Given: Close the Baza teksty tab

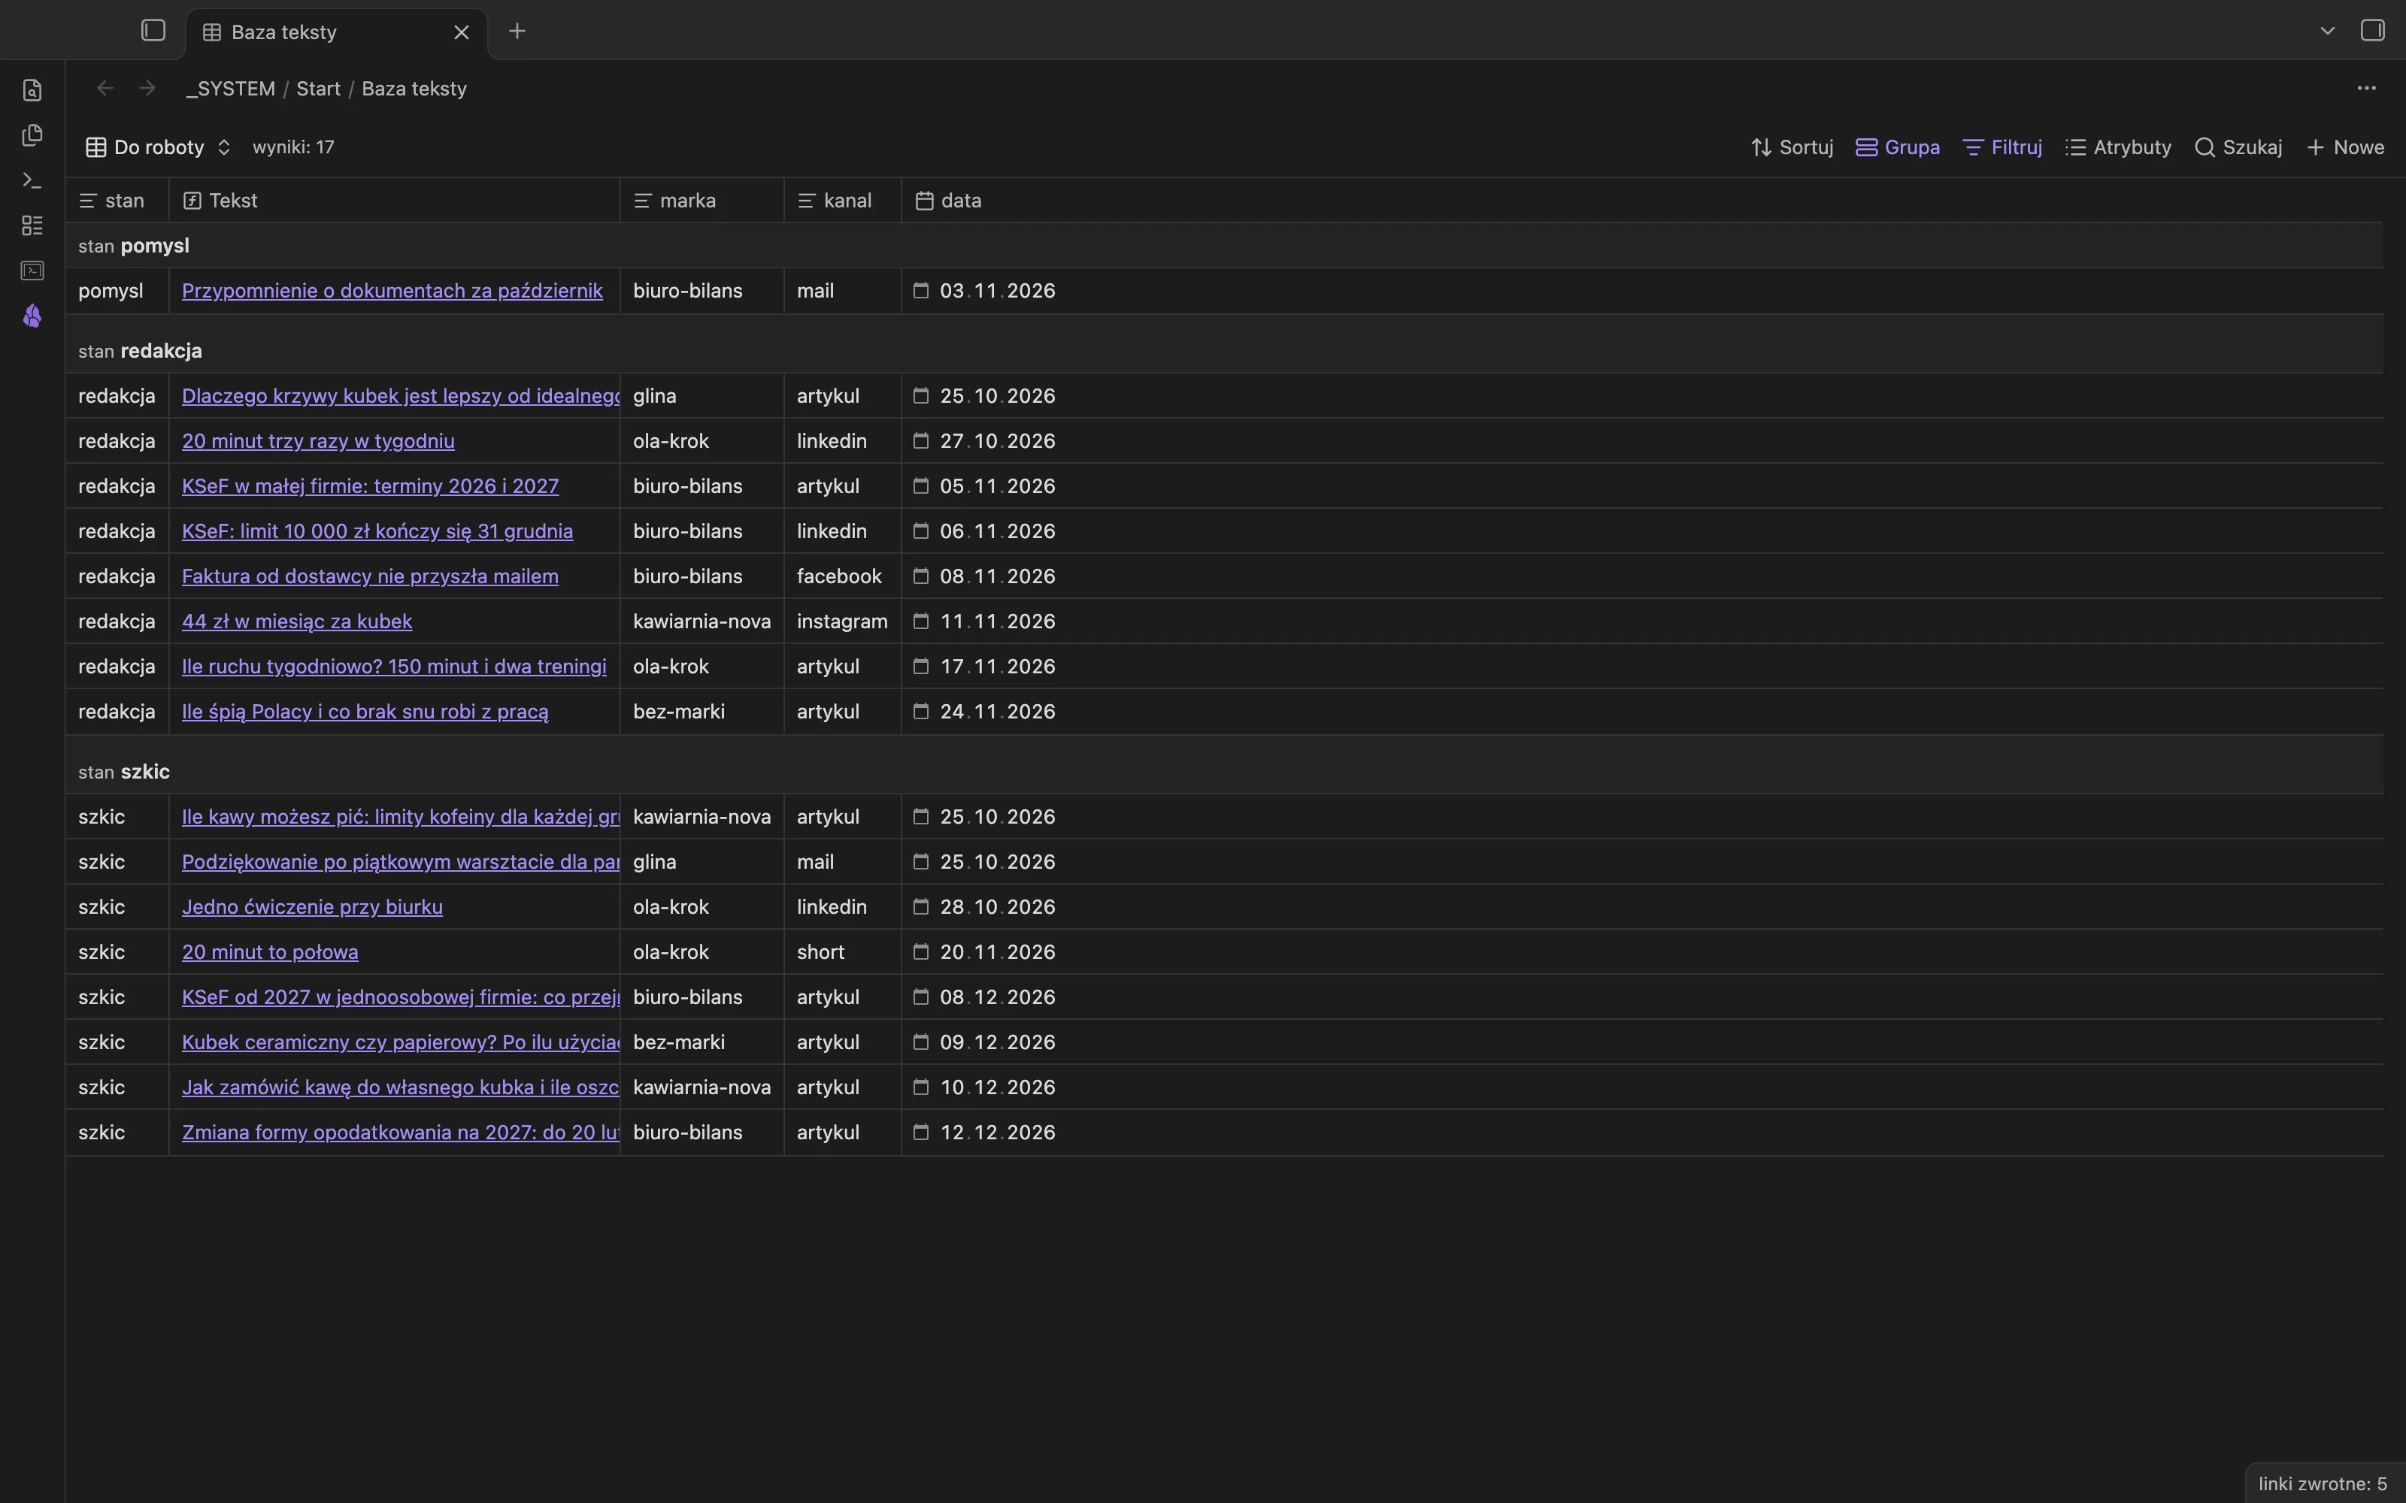Looking at the screenshot, I should [x=462, y=32].
